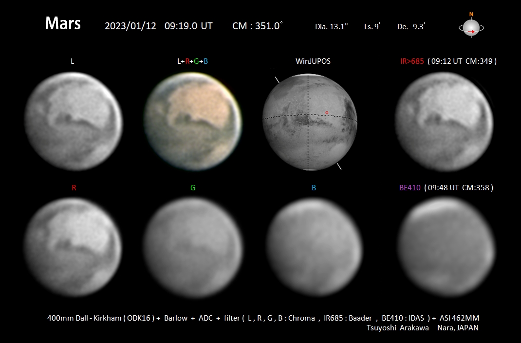Click the green 'G' label
The height and width of the screenshot is (343, 521).
(x=193, y=188)
